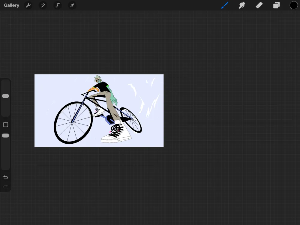
Task: Click the bicycle artwork canvas
Action: point(99,111)
